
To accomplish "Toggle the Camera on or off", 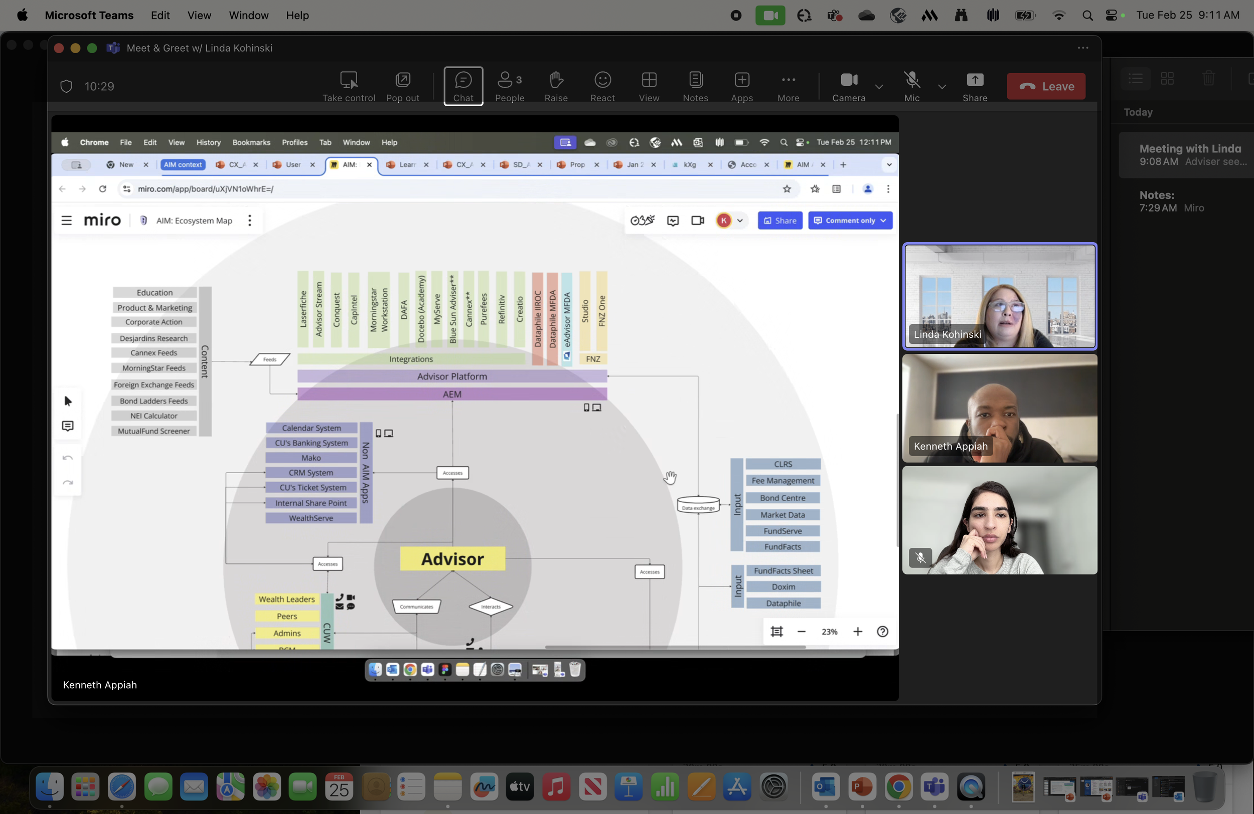I will pyautogui.click(x=849, y=86).
